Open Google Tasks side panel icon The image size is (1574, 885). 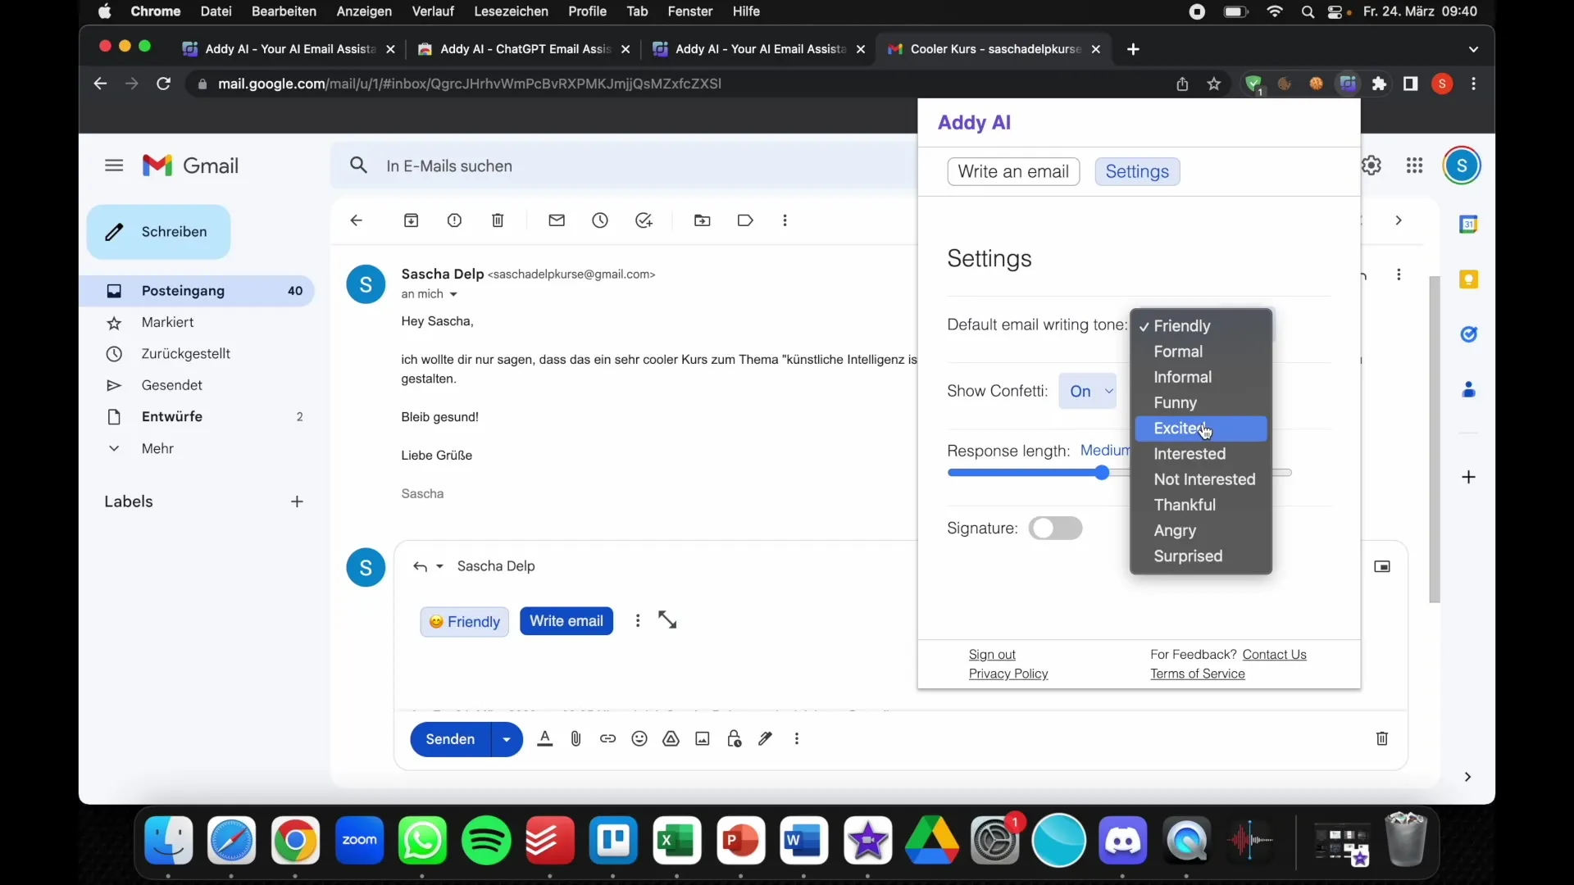[x=1469, y=334]
